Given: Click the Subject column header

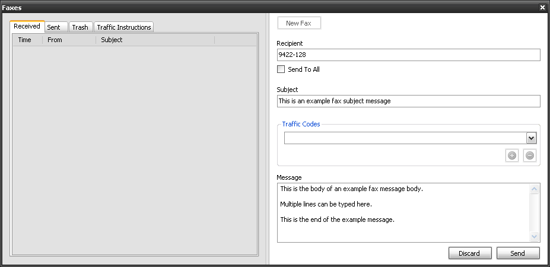Looking at the screenshot, I should tap(154, 40).
